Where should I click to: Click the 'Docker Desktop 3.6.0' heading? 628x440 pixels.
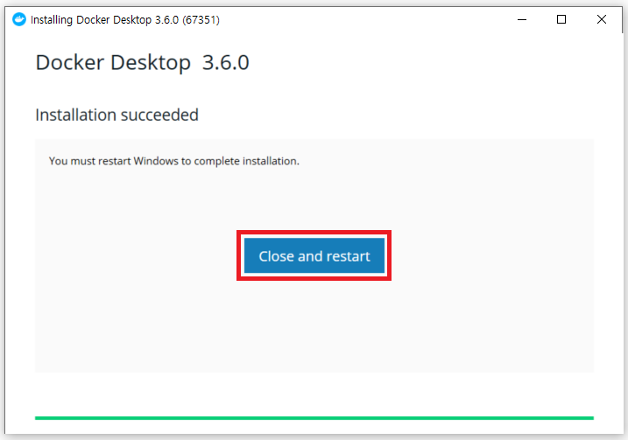click(142, 63)
